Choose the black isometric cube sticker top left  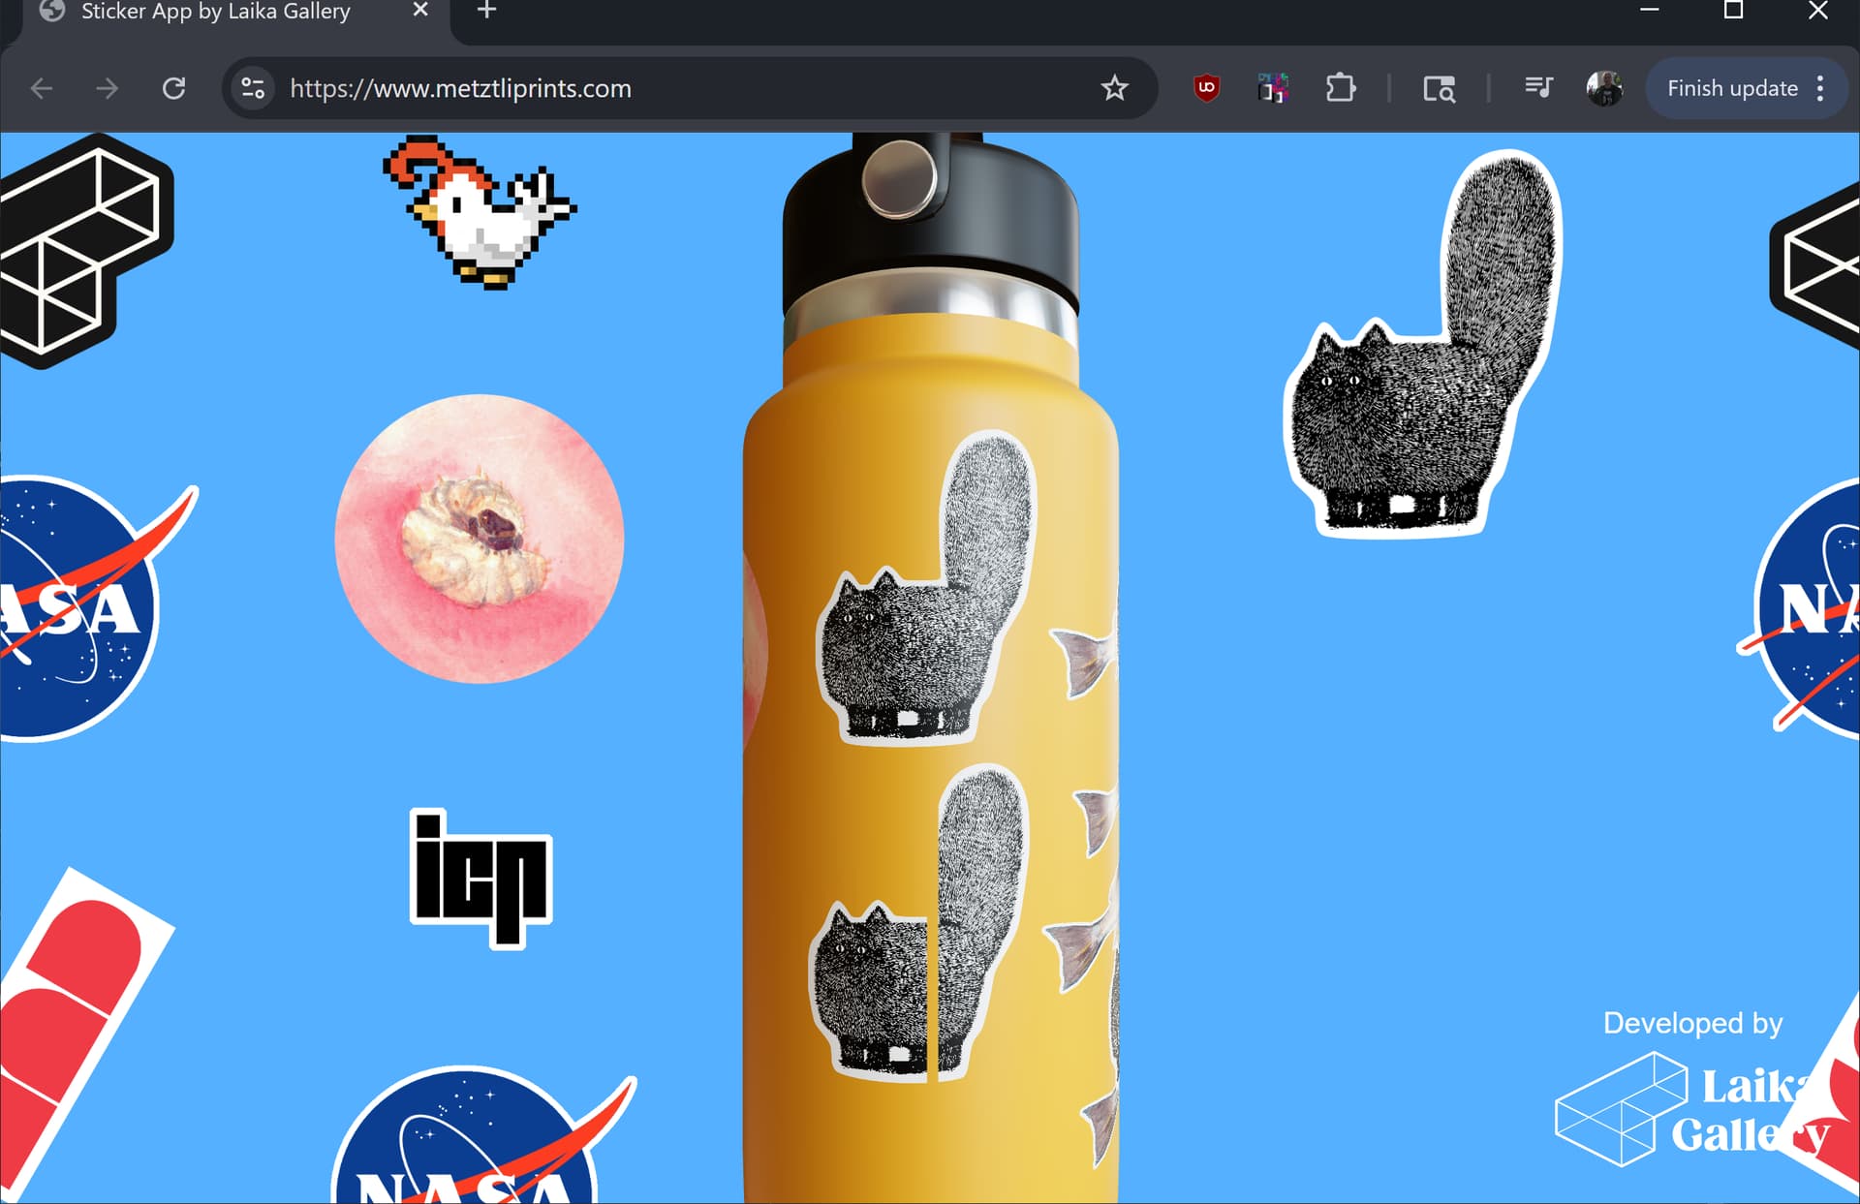click(x=85, y=250)
